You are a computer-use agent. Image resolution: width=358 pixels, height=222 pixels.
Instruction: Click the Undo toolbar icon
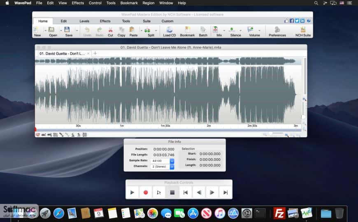tap(87, 32)
